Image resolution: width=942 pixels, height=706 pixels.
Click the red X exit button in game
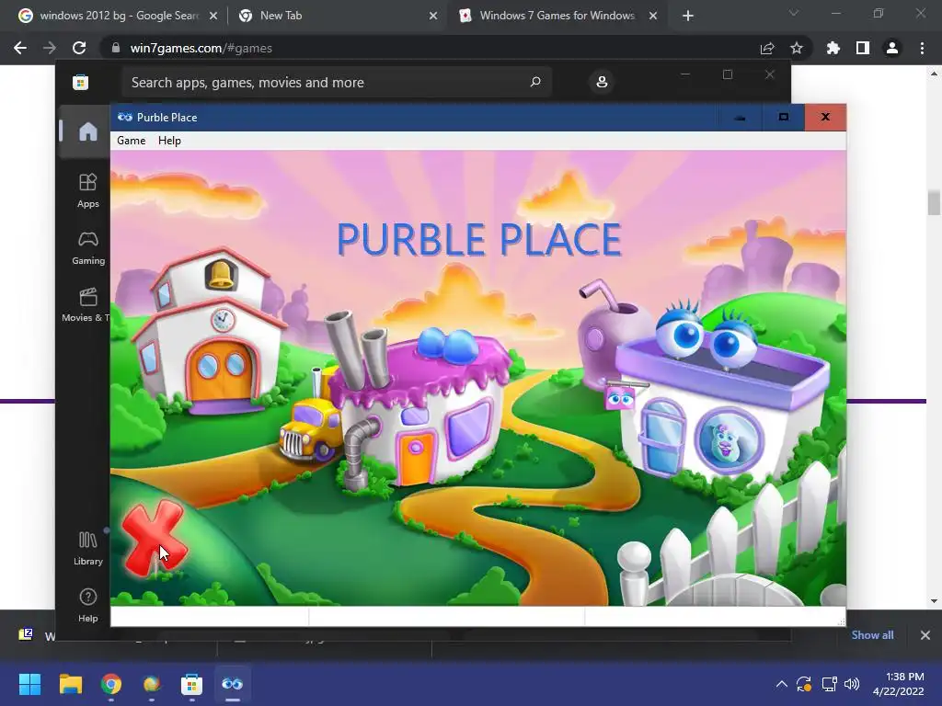pos(154,539)
